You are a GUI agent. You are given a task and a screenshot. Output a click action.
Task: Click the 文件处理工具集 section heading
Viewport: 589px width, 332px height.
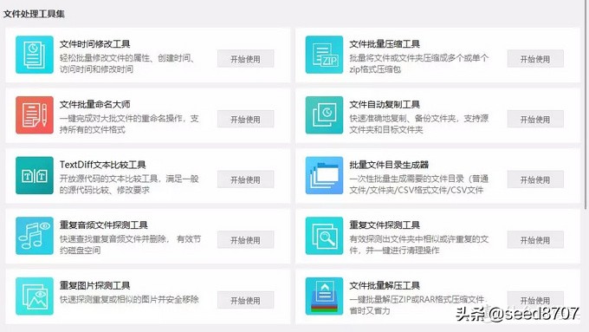tap(34, 14)
